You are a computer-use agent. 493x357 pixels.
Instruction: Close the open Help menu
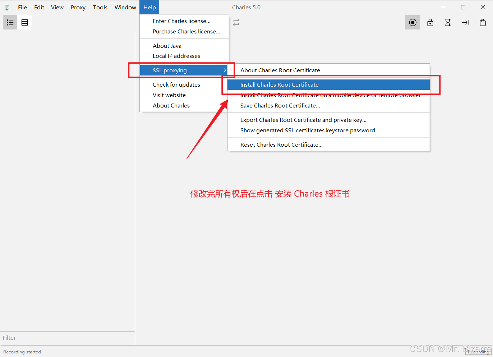click(149, 7)
